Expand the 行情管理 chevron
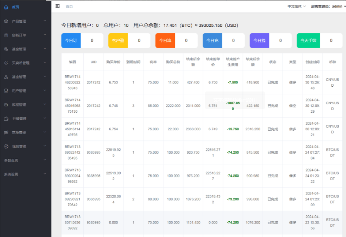This screenshot has width=346, height=237. point(45,118)
